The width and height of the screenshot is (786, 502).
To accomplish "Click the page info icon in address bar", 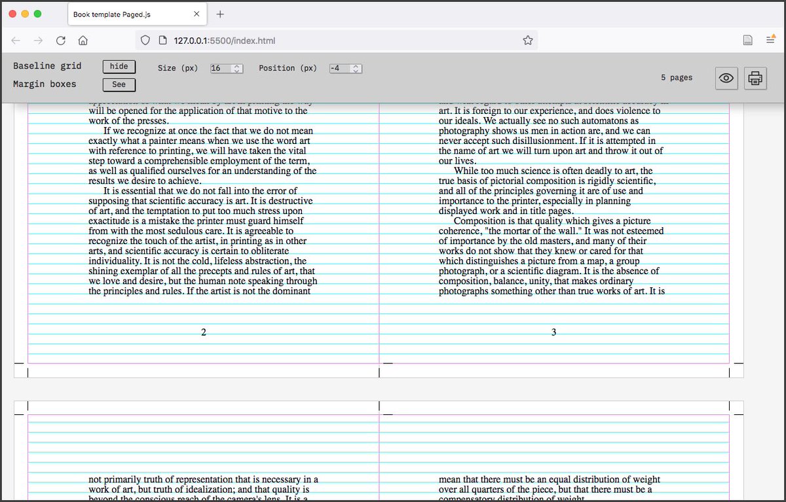I will [163, 41].
